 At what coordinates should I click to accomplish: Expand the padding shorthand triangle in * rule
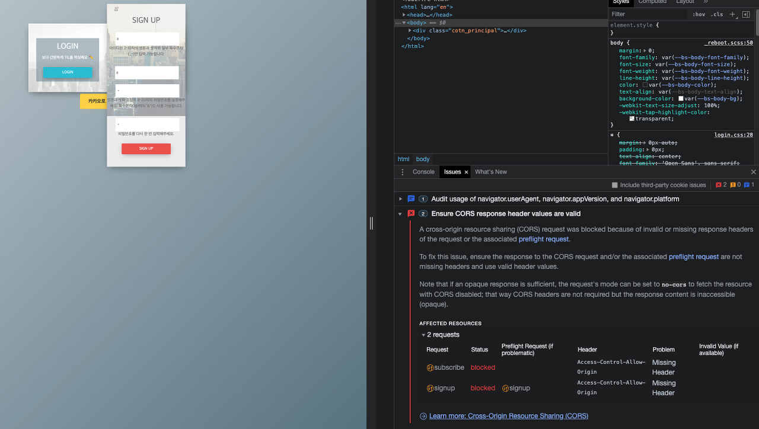(648, 150)
